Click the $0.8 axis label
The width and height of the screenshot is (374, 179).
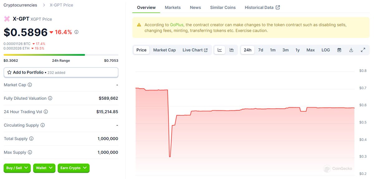coord(363,71)
